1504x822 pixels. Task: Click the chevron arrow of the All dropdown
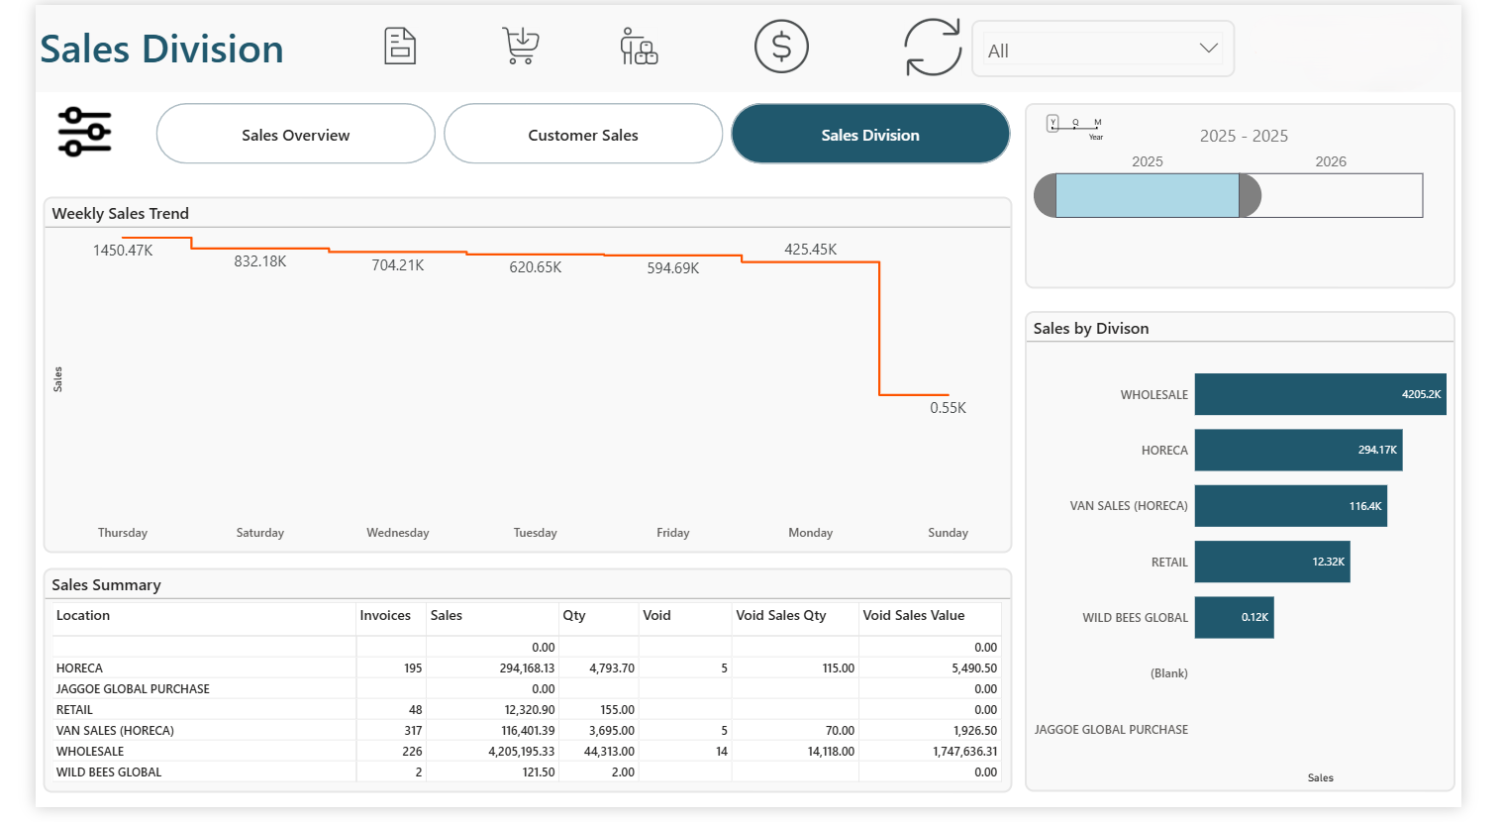(x=1208, y=49)
